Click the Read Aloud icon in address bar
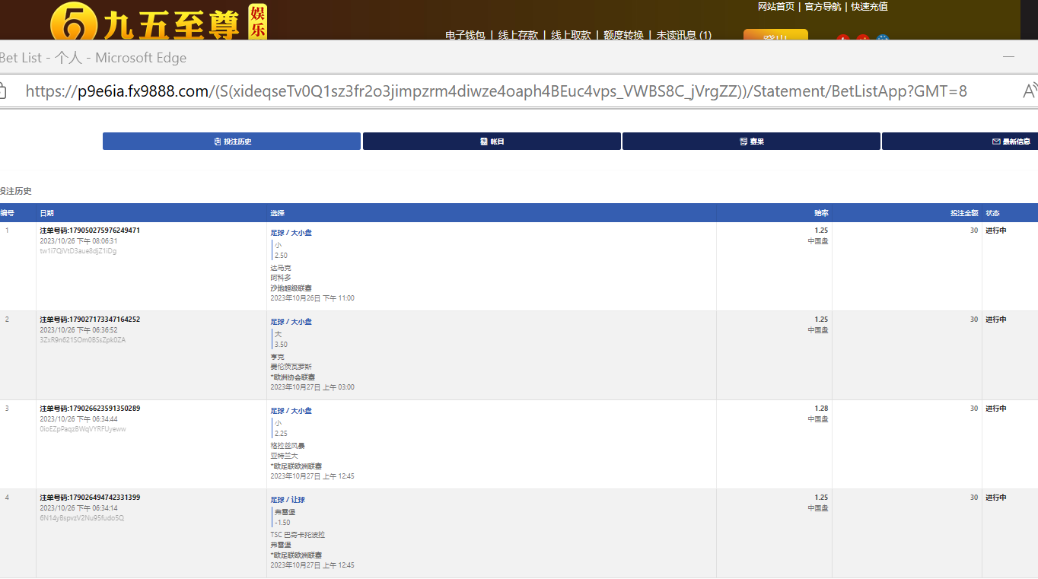Screen dimensions: 1038x579 coord(1029,91)
